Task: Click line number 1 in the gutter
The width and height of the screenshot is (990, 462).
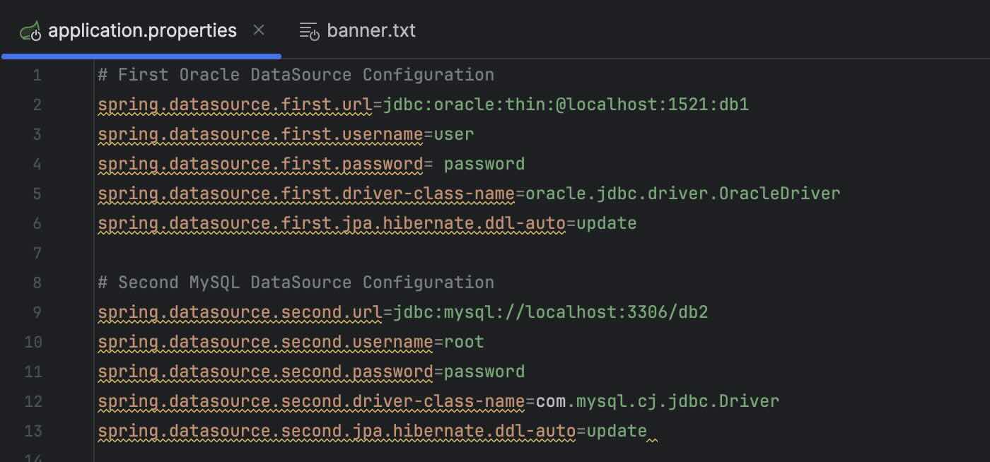Action: 37,74
